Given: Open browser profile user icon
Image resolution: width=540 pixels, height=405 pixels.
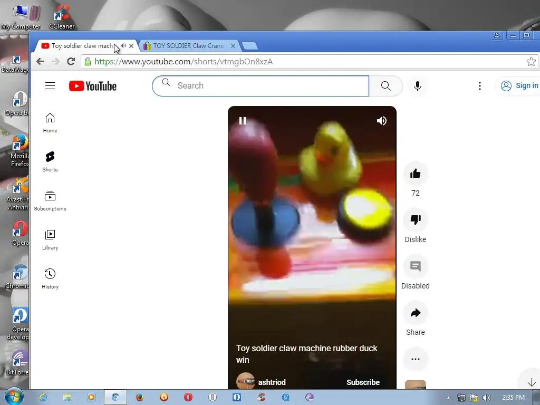Looking at the screenshot, I should tap(497, 35).
